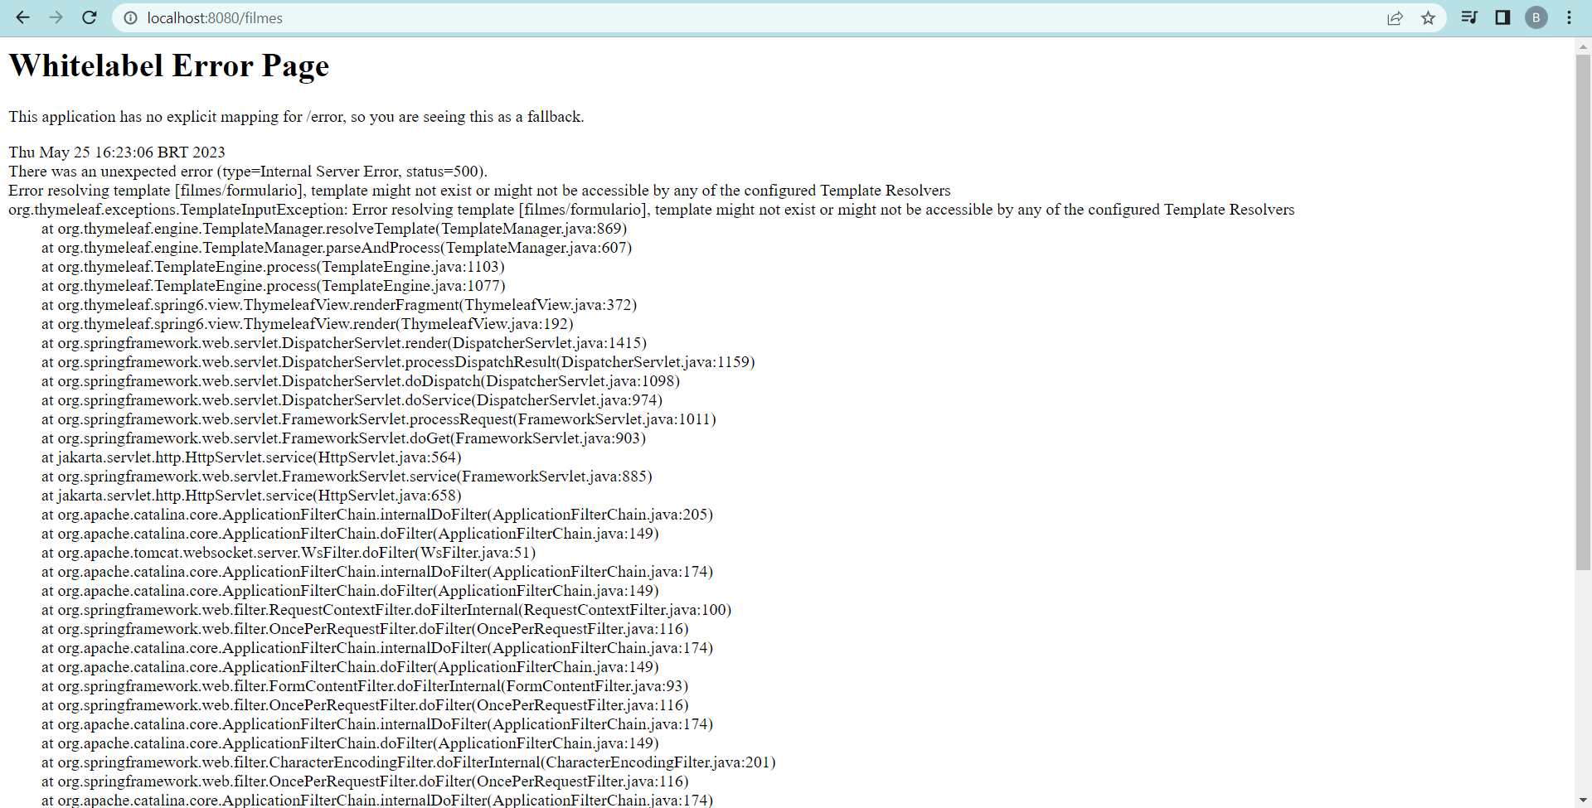The width and height of the screenshot is (1592, 808).
Task: Click scrollbar up arrow
Action: click(x=1583, y=47)
